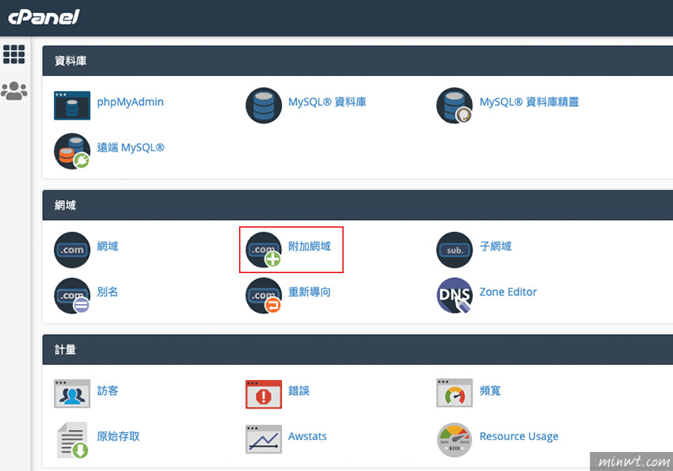This screenshot has width=673, height=471.
Task: Click the 原始存取 raw access icon
Action: click(72, 439)
